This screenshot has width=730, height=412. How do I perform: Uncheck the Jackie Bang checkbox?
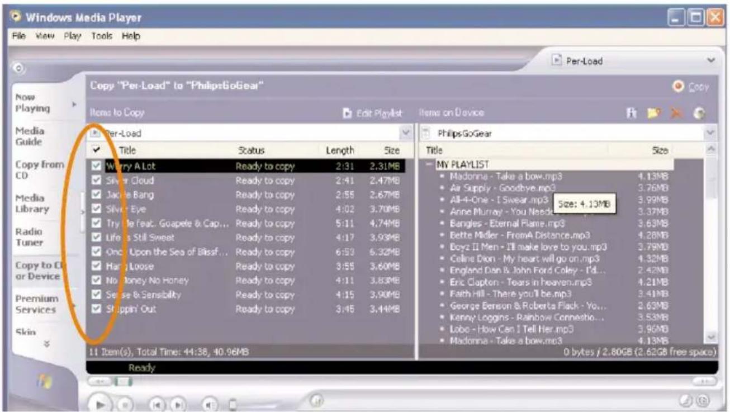click(96, 195)
